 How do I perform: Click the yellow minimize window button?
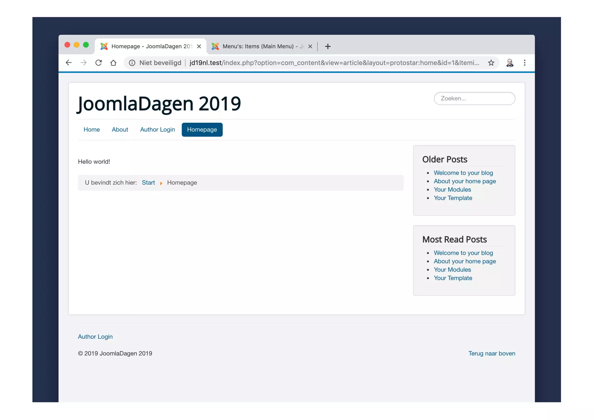(x=77, y=45)
